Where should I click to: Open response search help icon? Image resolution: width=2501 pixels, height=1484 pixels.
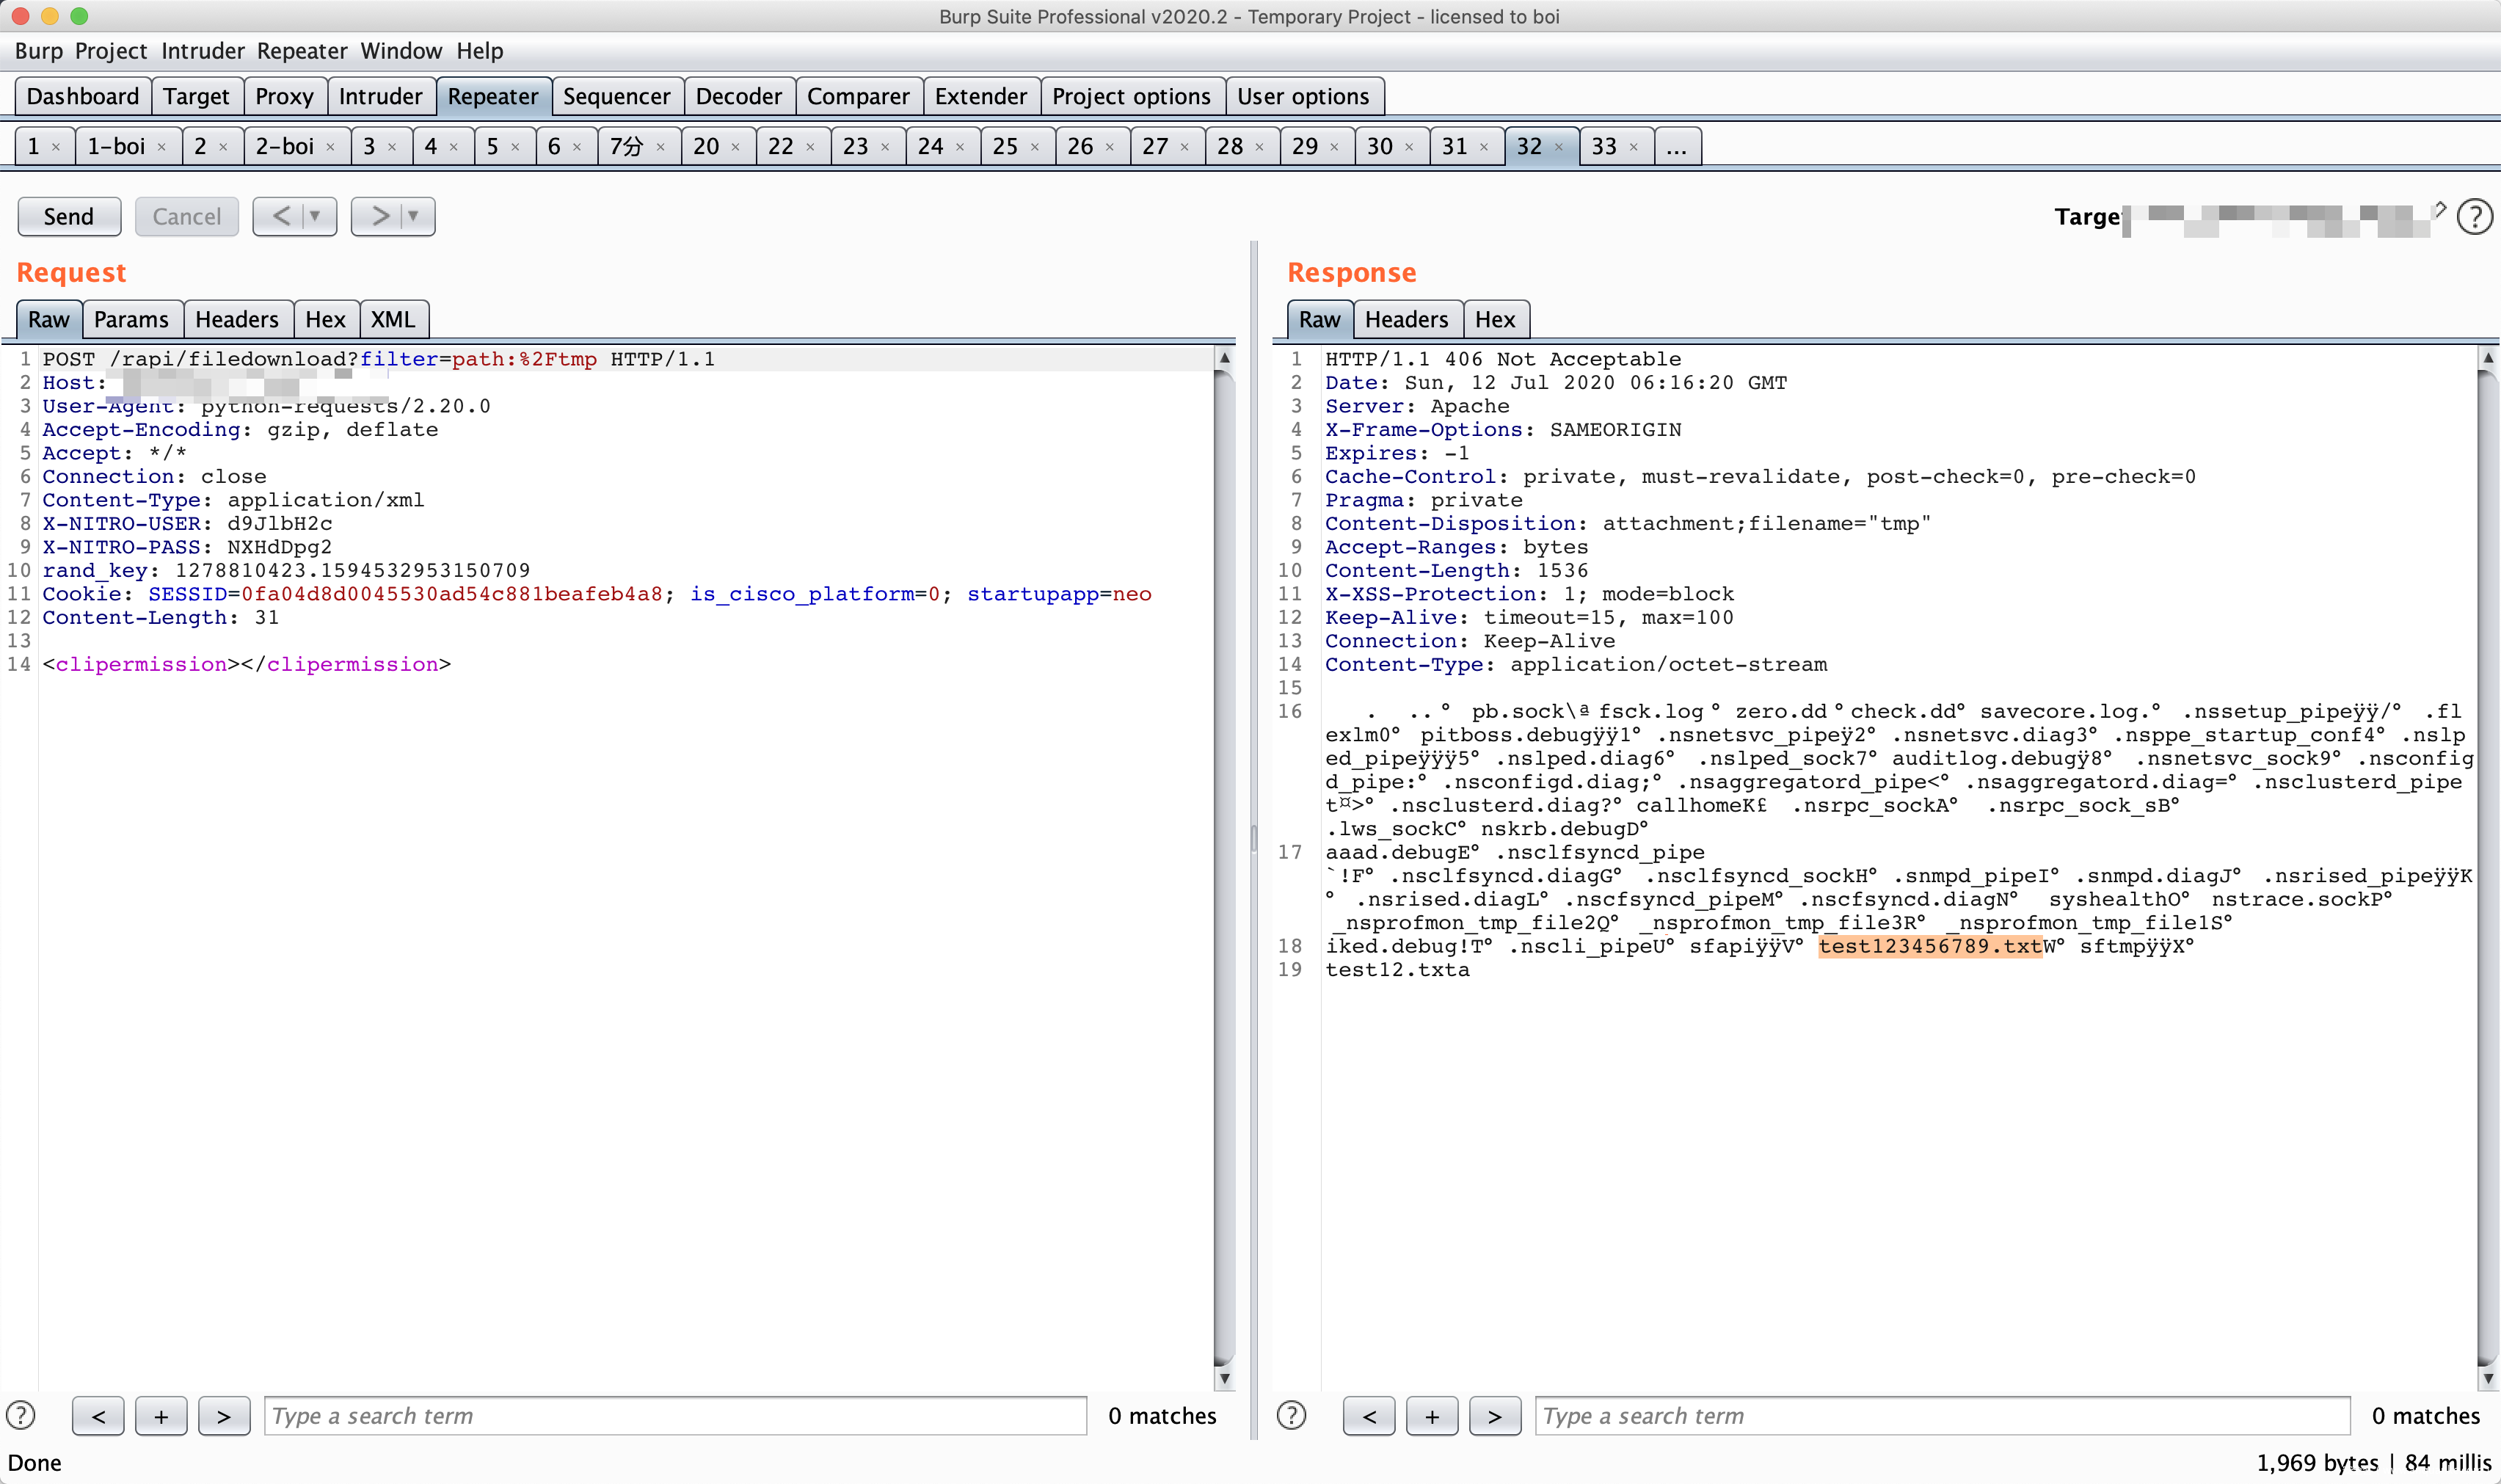[1292, 1415]
